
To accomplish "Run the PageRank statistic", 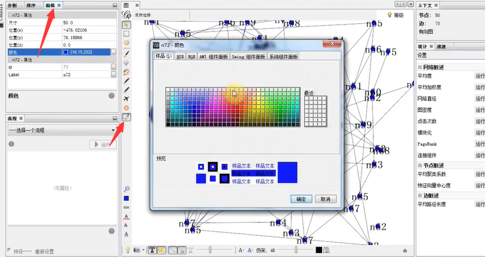I will pos(480,144).
